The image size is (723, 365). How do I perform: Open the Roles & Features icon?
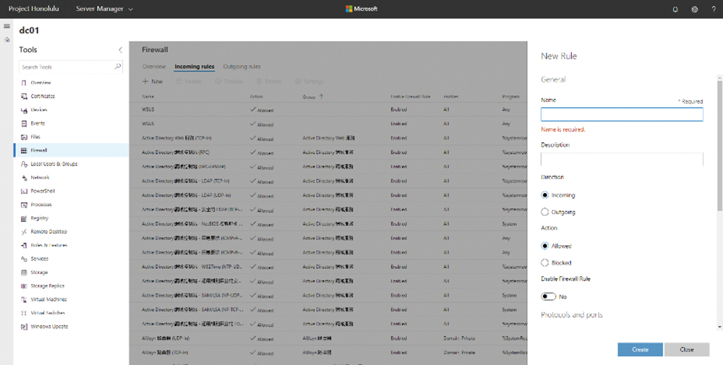click(x=24, y=245)
